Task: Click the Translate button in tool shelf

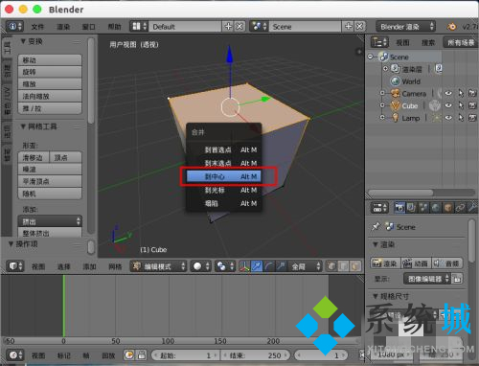Action: pos(50,60)
